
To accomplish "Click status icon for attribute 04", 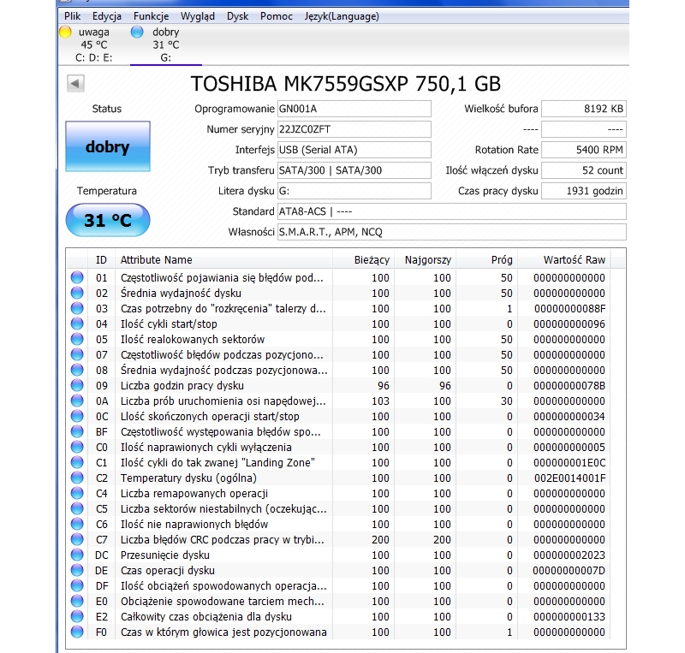I will pos(77,324).
